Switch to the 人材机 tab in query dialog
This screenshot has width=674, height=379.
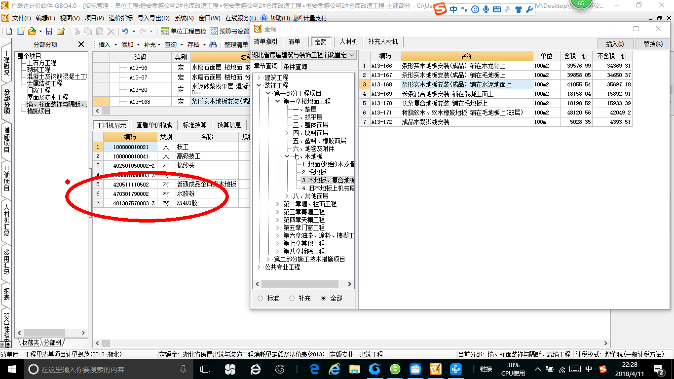coord(348,42)
